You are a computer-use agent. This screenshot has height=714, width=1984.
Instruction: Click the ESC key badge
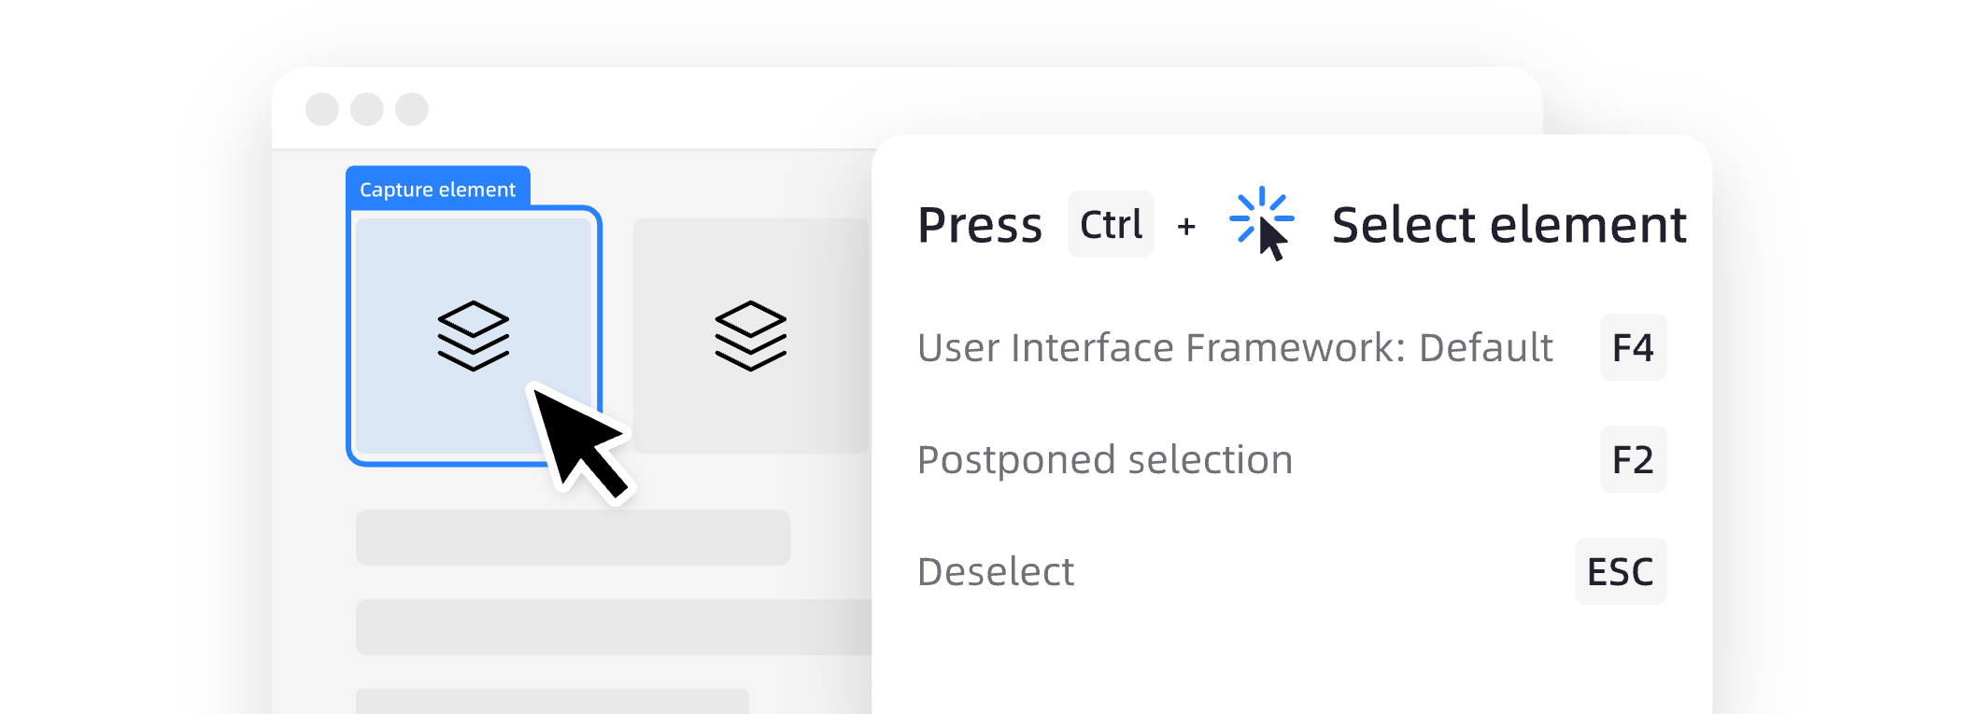(1621, 571)
